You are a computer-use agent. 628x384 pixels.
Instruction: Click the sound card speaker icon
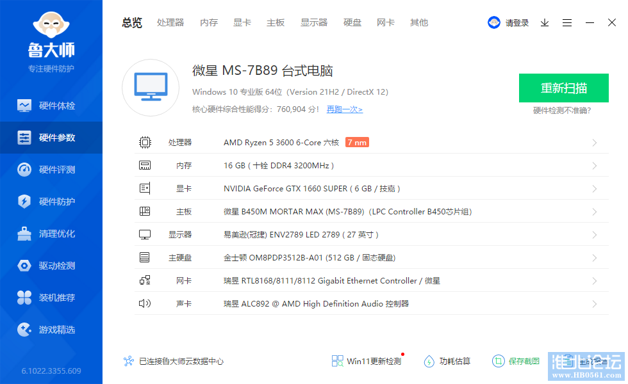145,303
